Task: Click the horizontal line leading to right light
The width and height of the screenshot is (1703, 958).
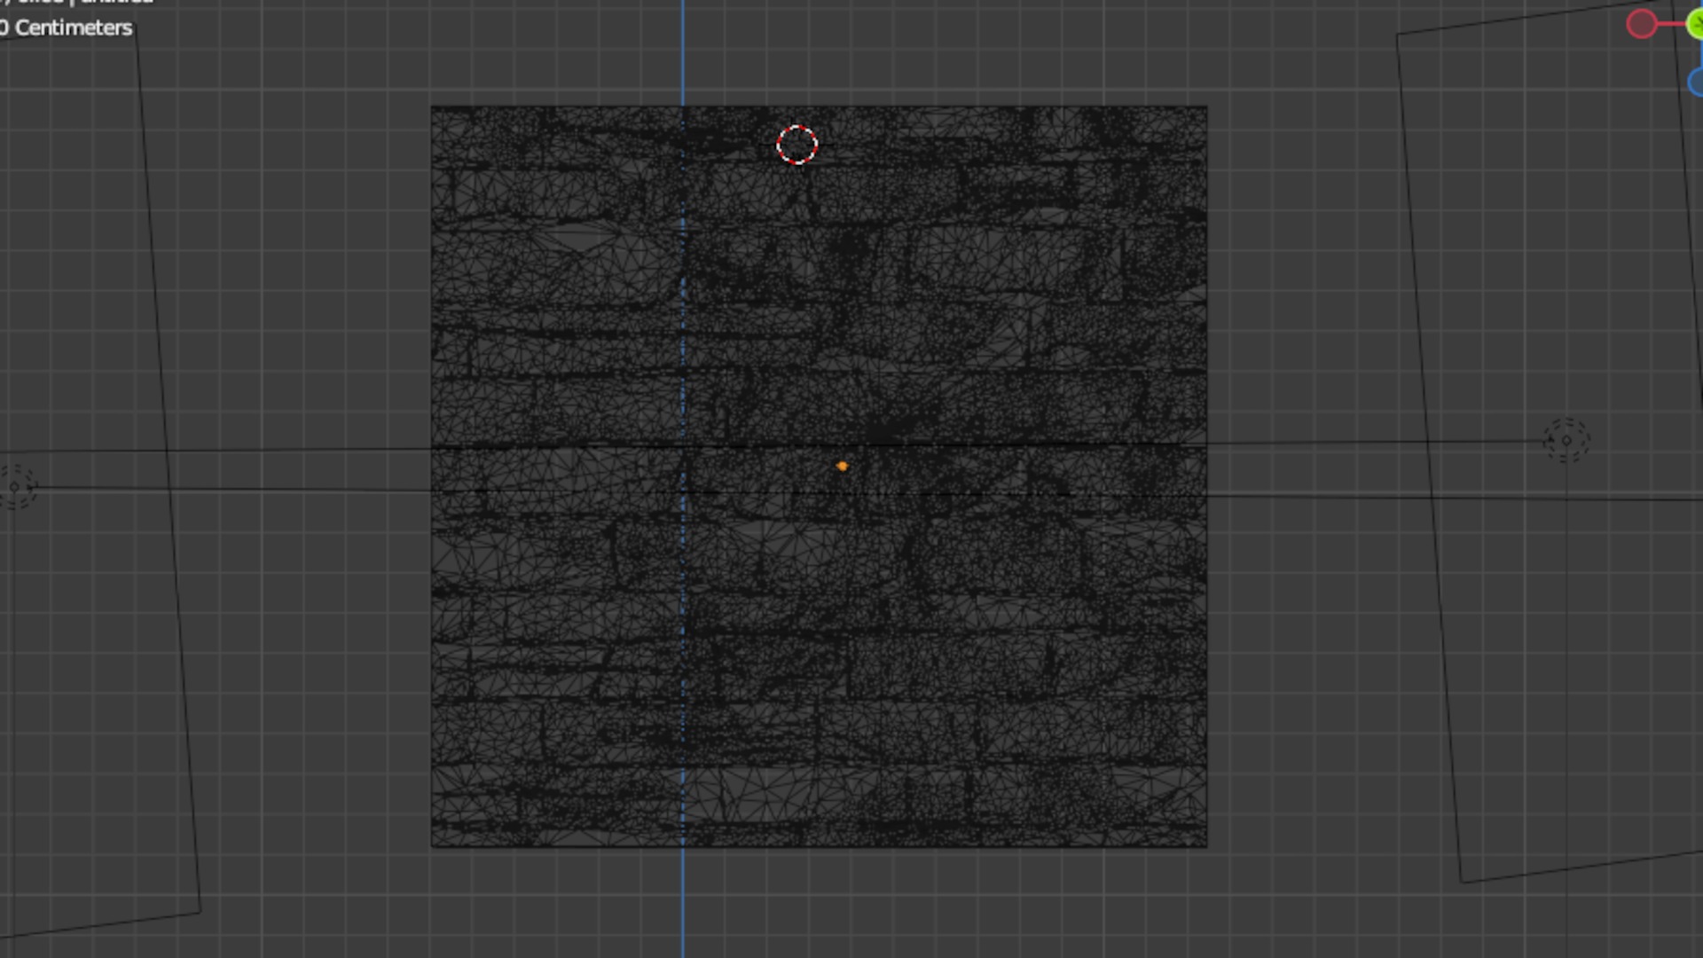Action: 1375,443
